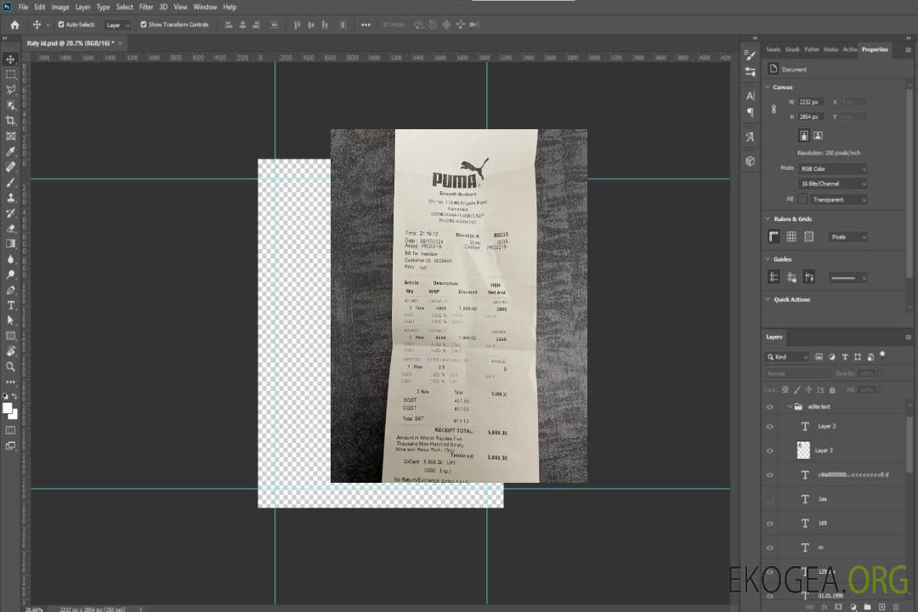
Task: Select the Move tool in the toolbox
Action: pyautogui.click(x=10, y=59)
